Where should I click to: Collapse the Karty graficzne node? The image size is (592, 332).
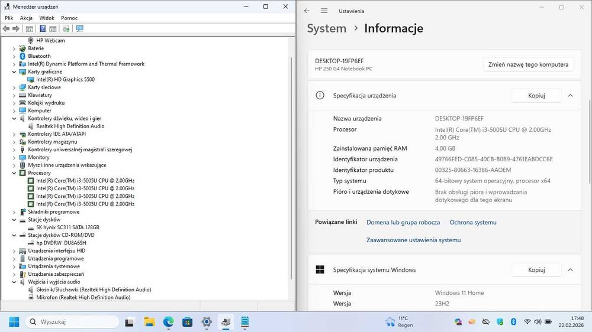(14, 71)
